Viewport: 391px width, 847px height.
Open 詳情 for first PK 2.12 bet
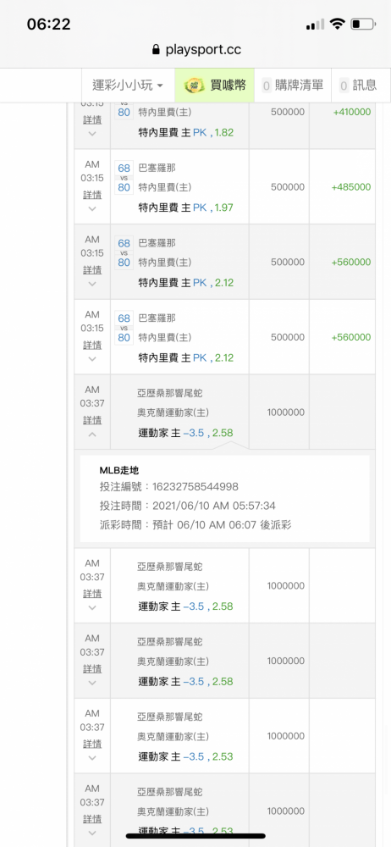pos(91,270)
